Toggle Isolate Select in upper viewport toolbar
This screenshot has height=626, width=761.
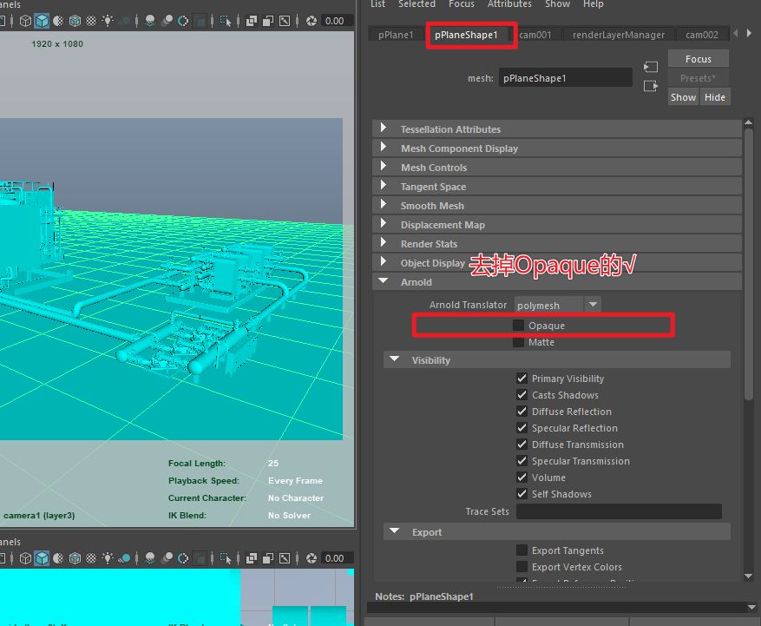[x=226, y=21]
